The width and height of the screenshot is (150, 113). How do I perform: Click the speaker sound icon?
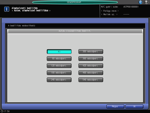tap(140, 2)
